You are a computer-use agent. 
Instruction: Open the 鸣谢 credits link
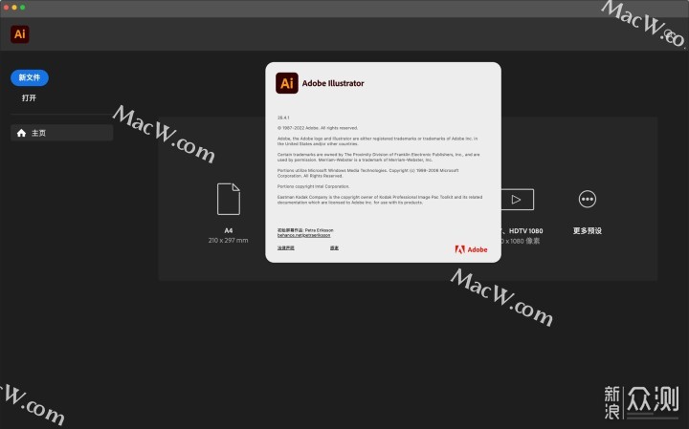[x=334, y=248]
